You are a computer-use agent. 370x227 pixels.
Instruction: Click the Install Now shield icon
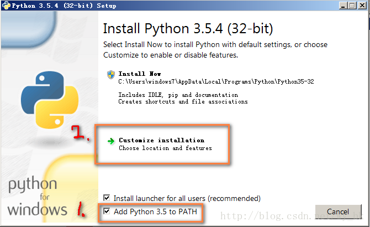[111, 75]
